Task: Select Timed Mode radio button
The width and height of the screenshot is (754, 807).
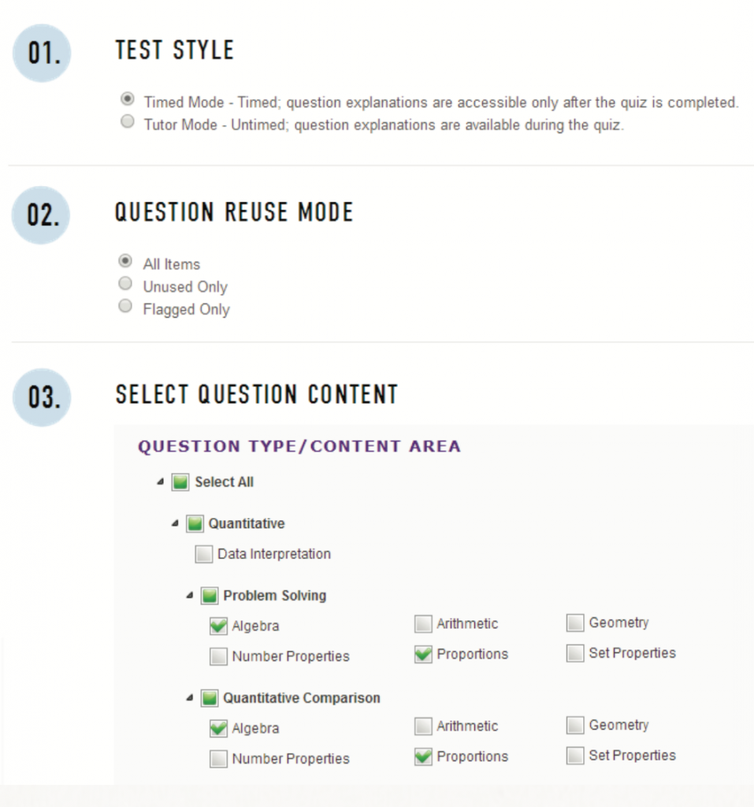Action: point(127,99)
